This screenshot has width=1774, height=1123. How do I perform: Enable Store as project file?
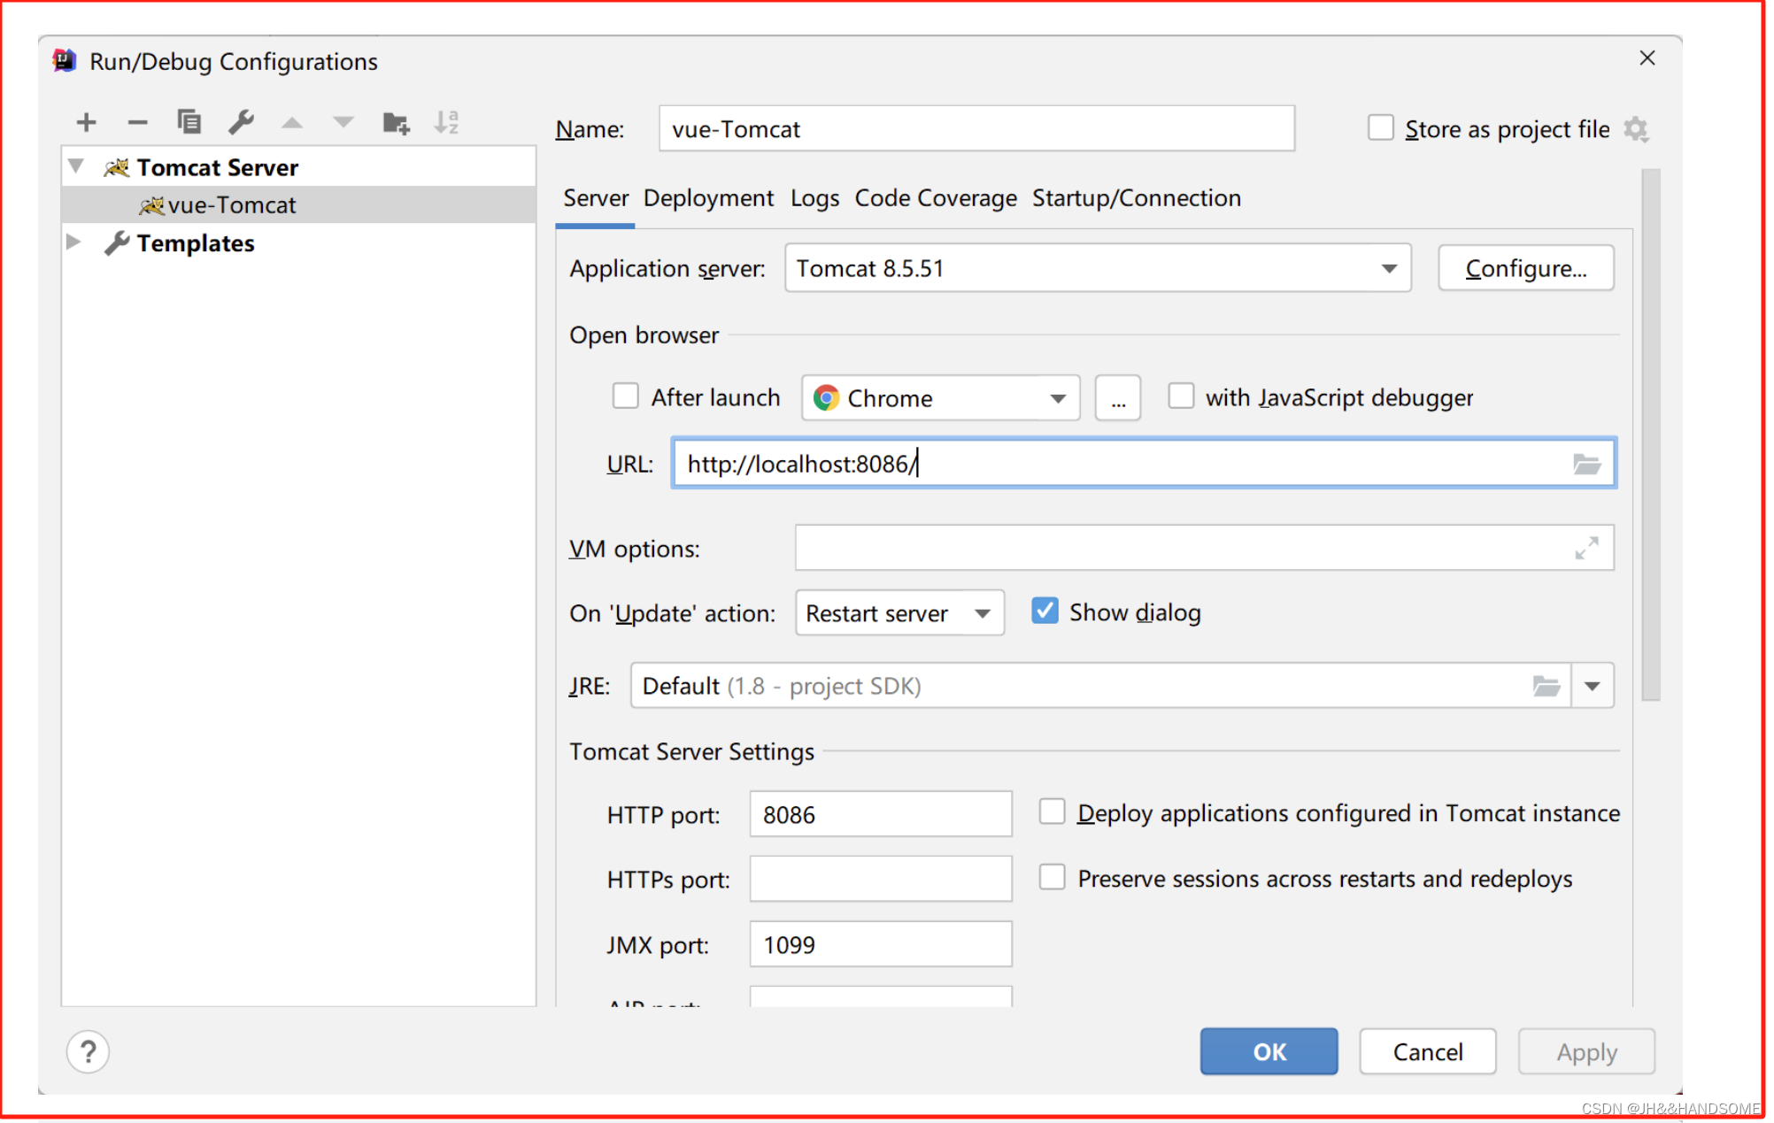click(1380, 128)
